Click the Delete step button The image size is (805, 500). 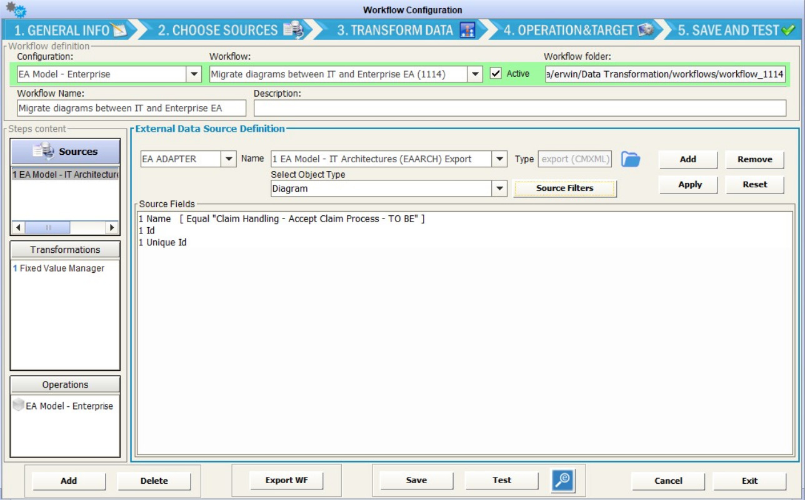[x=154, y=481]
